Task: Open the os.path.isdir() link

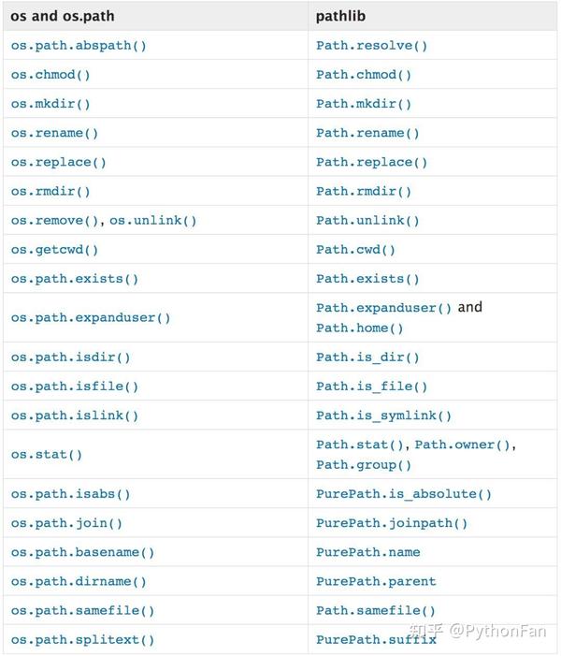Action: tap(71, 357)
